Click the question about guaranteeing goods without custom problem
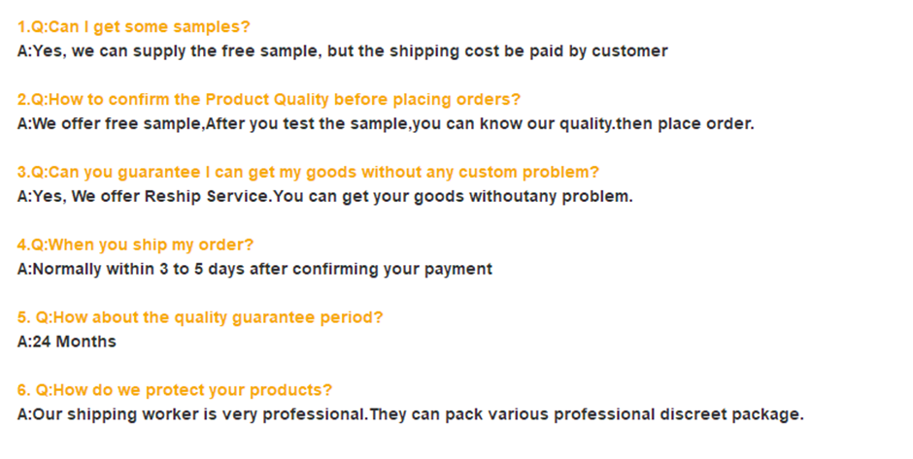This screenshot has width=913, height=459. pyautogui.click(x=308, y=173)
